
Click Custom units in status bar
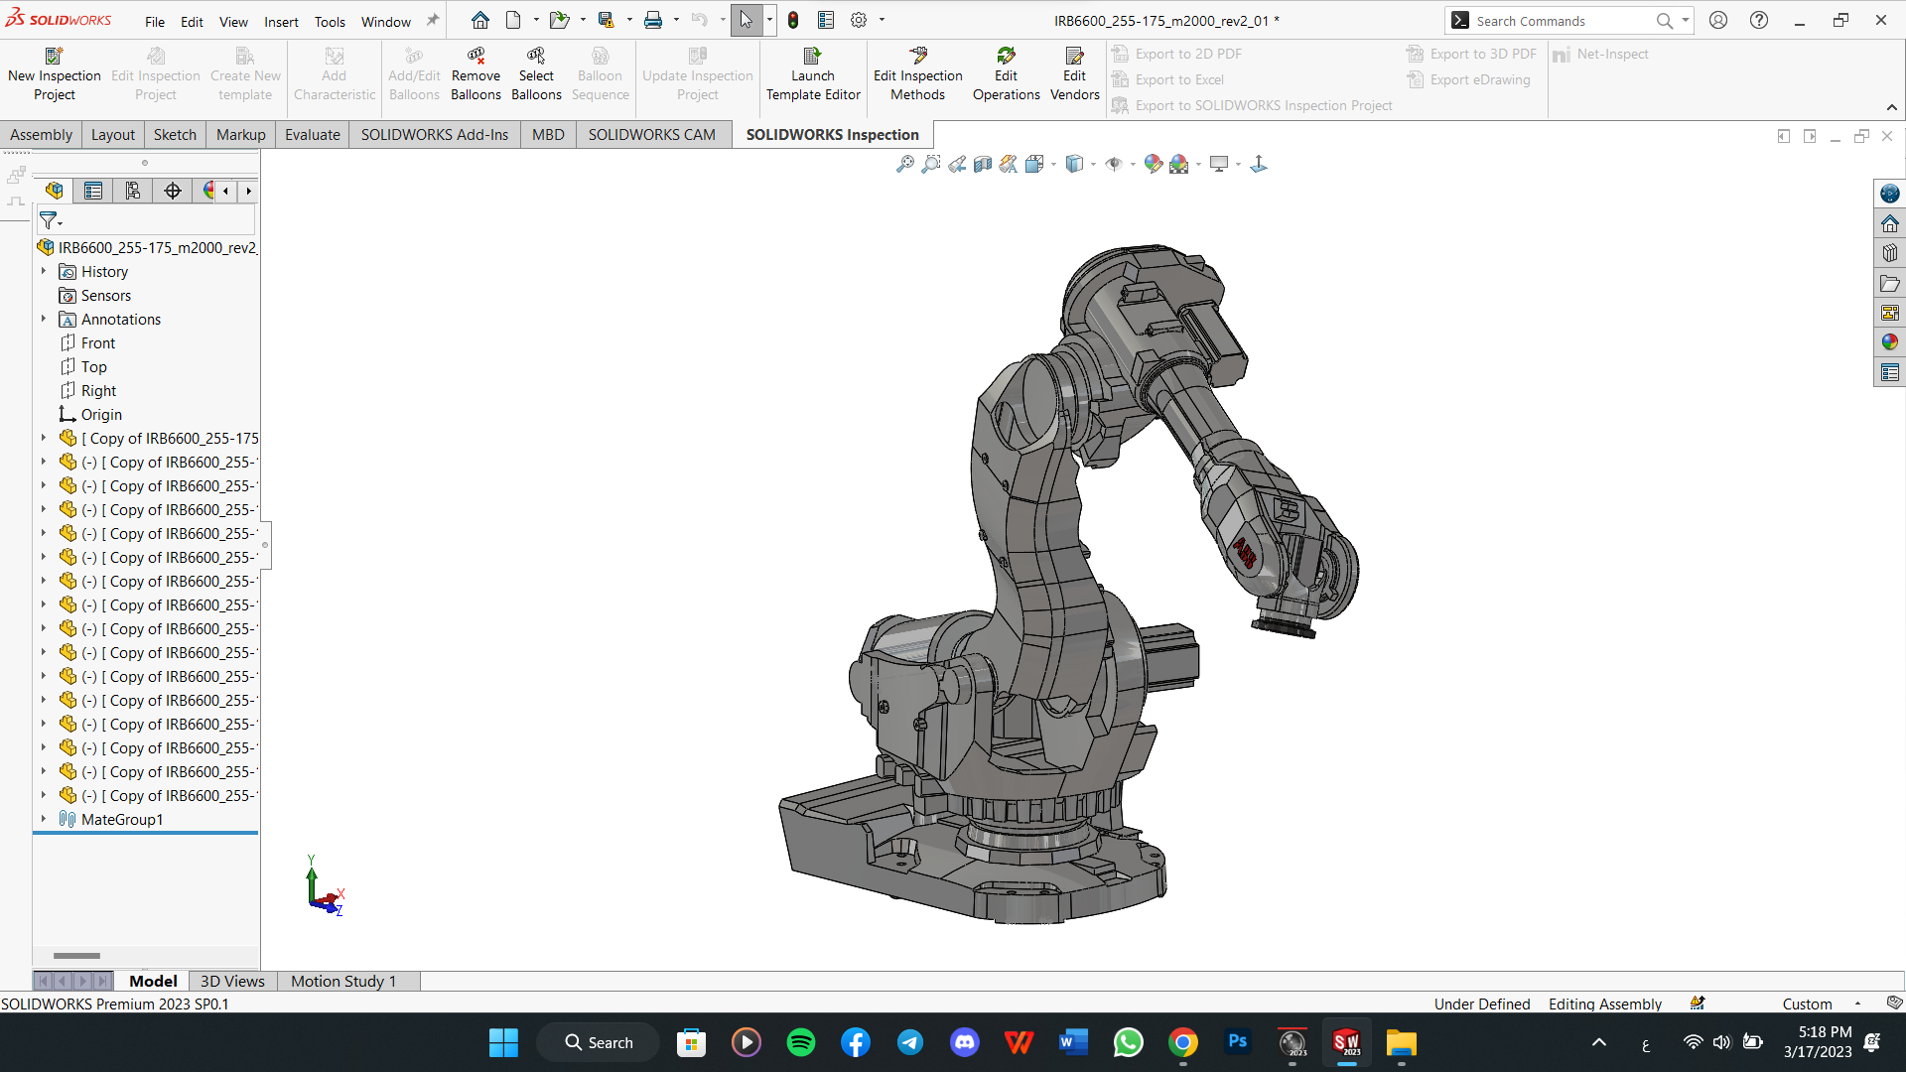[1807, 1005]
